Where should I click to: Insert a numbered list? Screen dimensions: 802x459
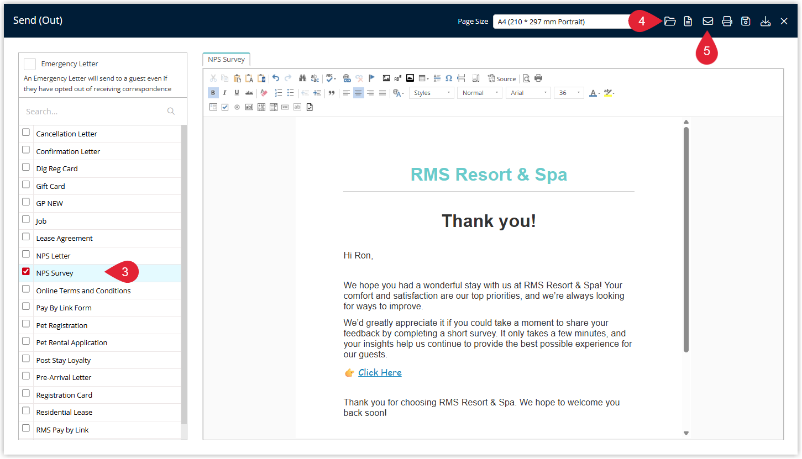(x=279, y=93)
